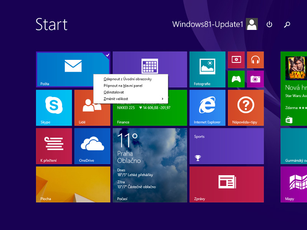Viewport: 307px width, 230px height.
Task: Click the 11° temperature reading
Action: click(128, 140)
